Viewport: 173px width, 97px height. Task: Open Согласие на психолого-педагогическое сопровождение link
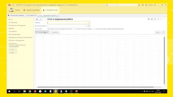[17, 45]
